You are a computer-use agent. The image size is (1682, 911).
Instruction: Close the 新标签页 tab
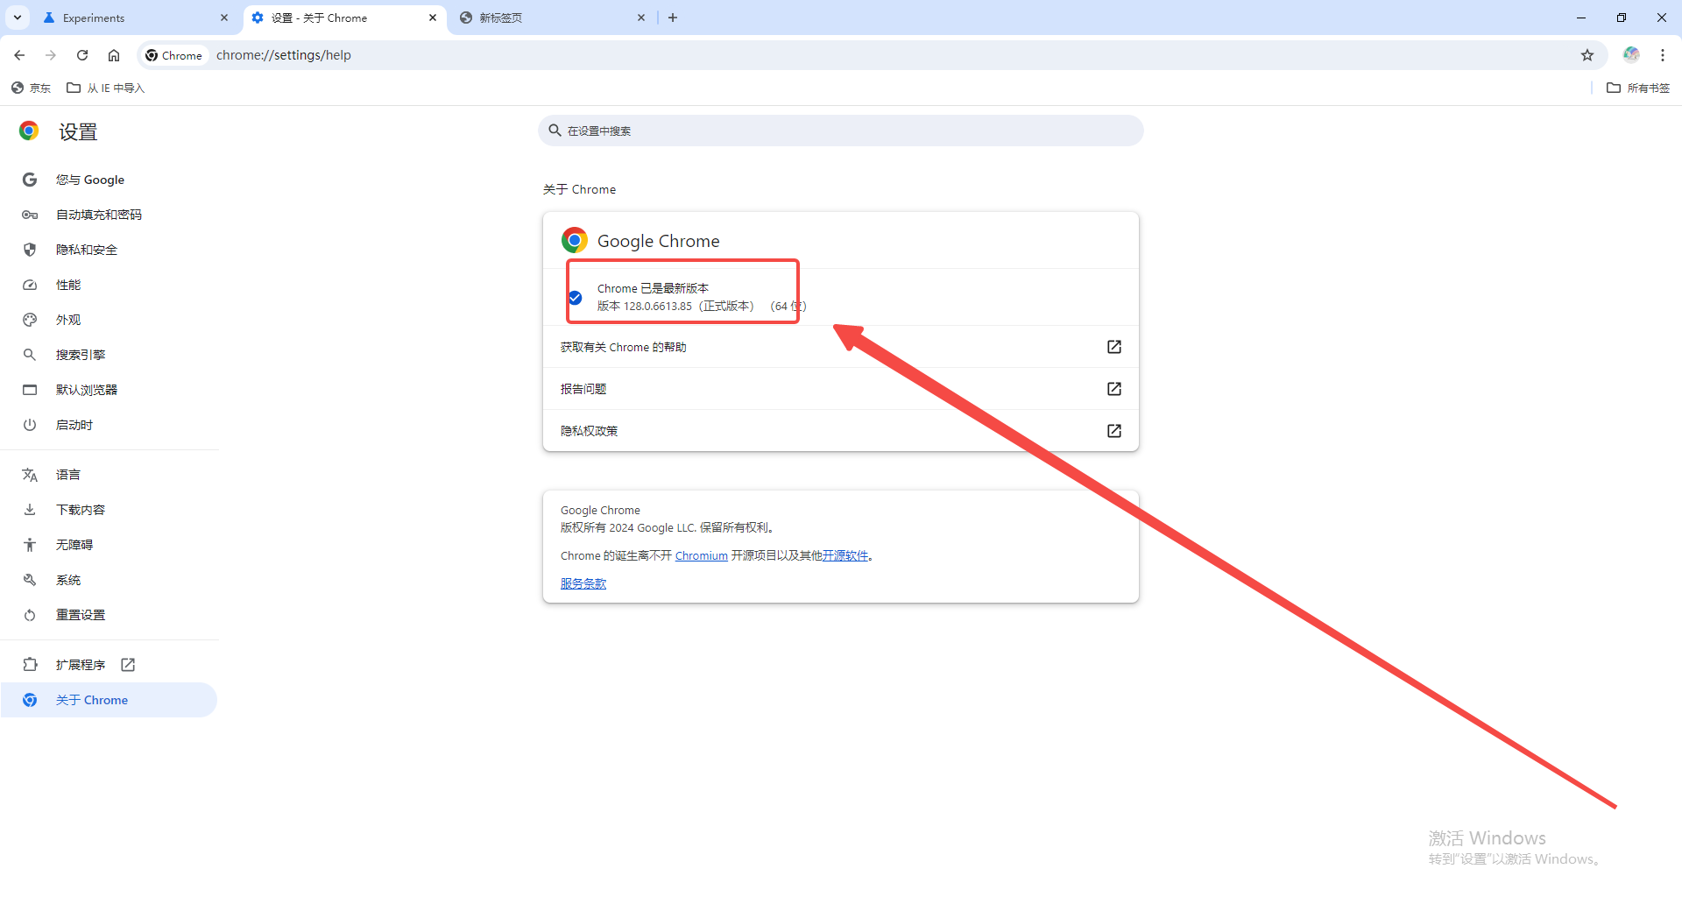point(641,18)
